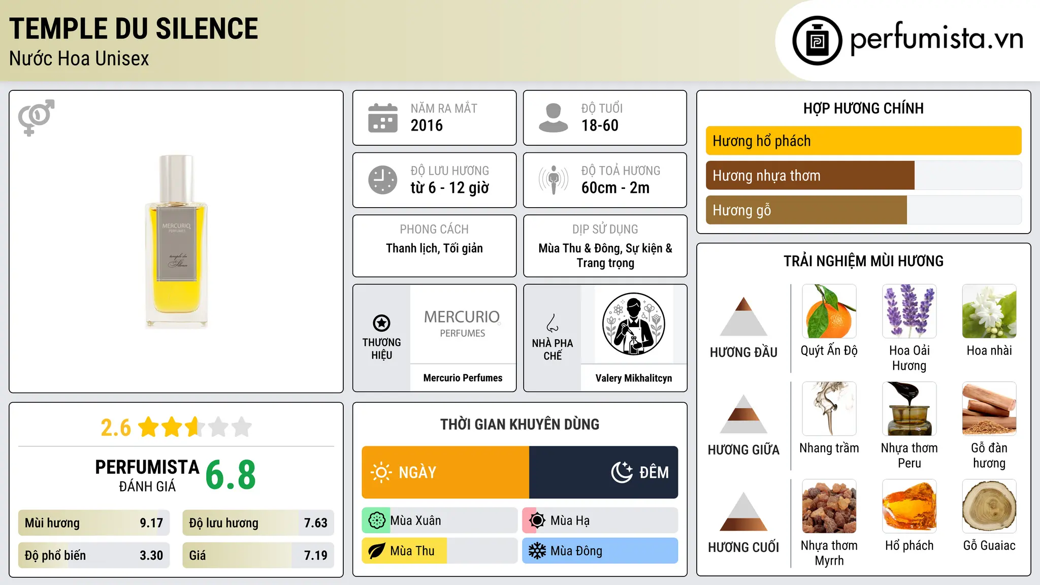Viewport: 1040px width, 585px height.
Task: Click the age range 18-60 value
Action: point(600,125)
